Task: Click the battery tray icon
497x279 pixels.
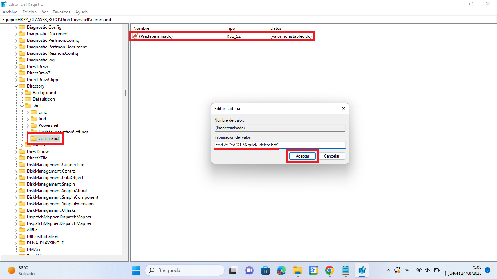Action: (436, 270)
